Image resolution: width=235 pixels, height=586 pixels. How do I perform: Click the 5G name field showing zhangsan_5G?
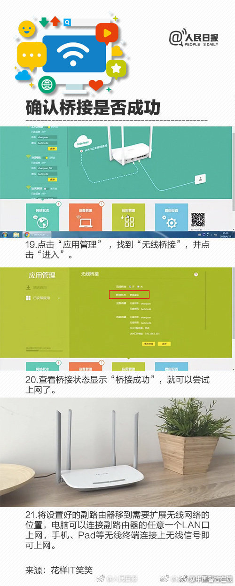[x=47, y=168]
